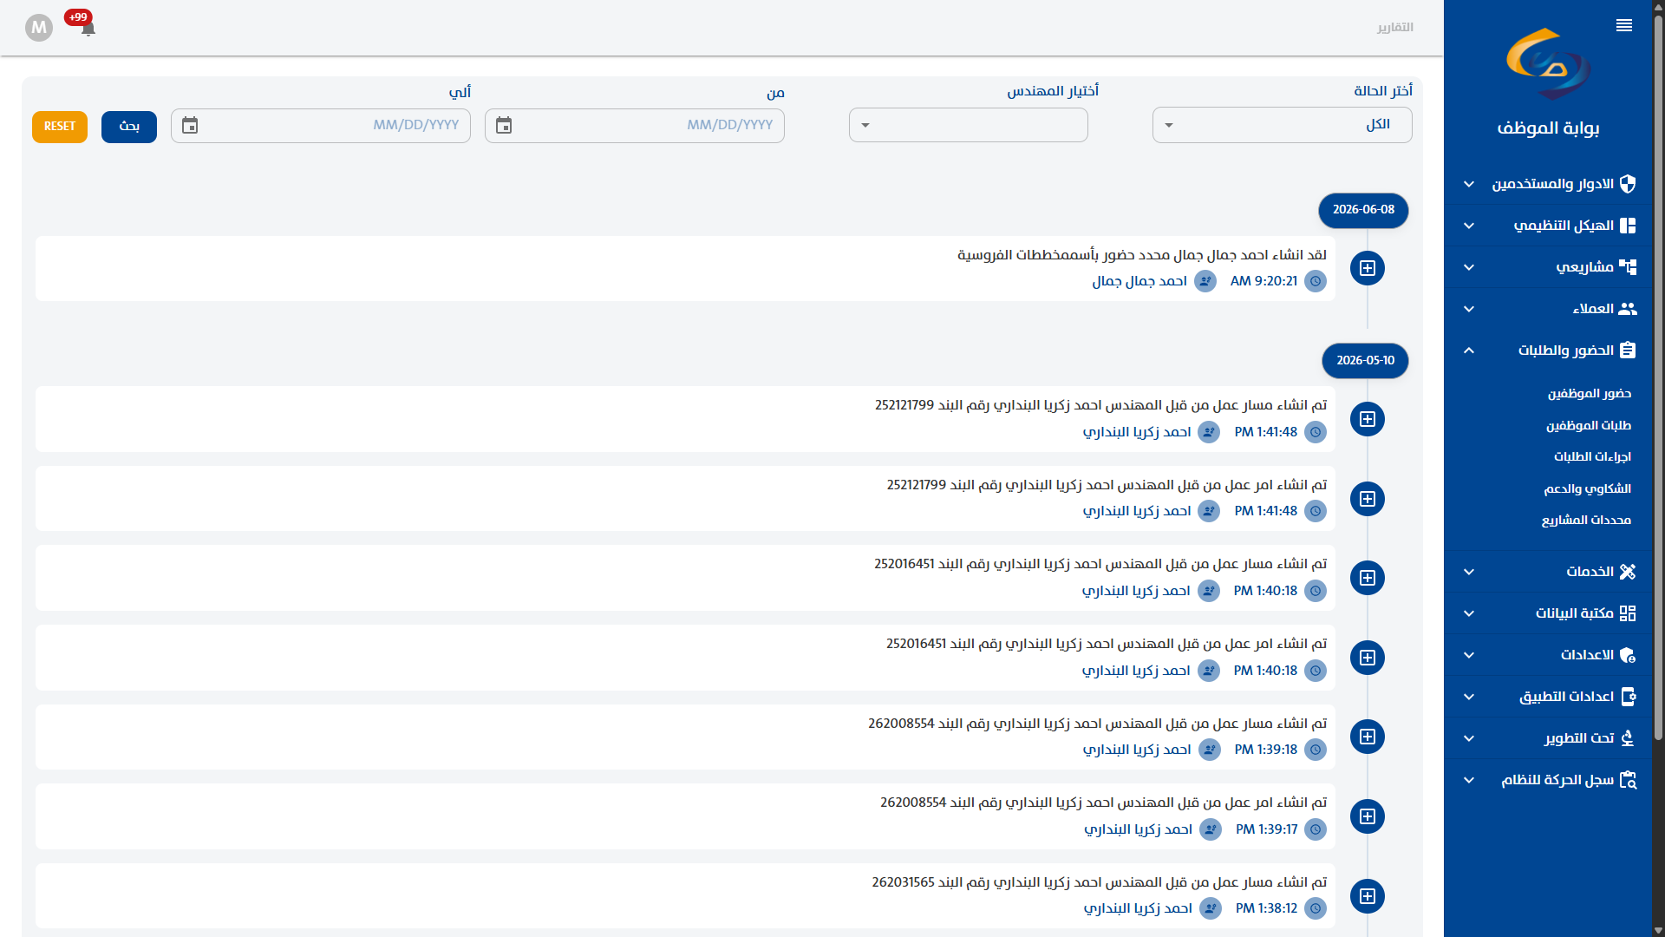Click the الادوار والمستخدمين shield icon
This screenshot has width=1665, height=937.
click(x=1628, y=184)
